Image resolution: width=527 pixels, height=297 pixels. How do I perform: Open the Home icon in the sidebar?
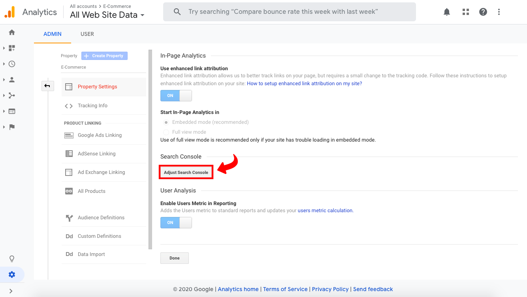[11, 32]
